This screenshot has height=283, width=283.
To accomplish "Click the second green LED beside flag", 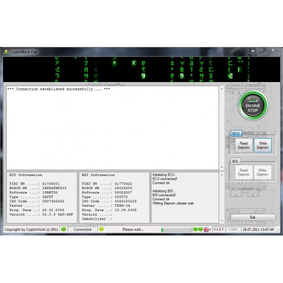I will pyautogui.click(x=200, y=229).
